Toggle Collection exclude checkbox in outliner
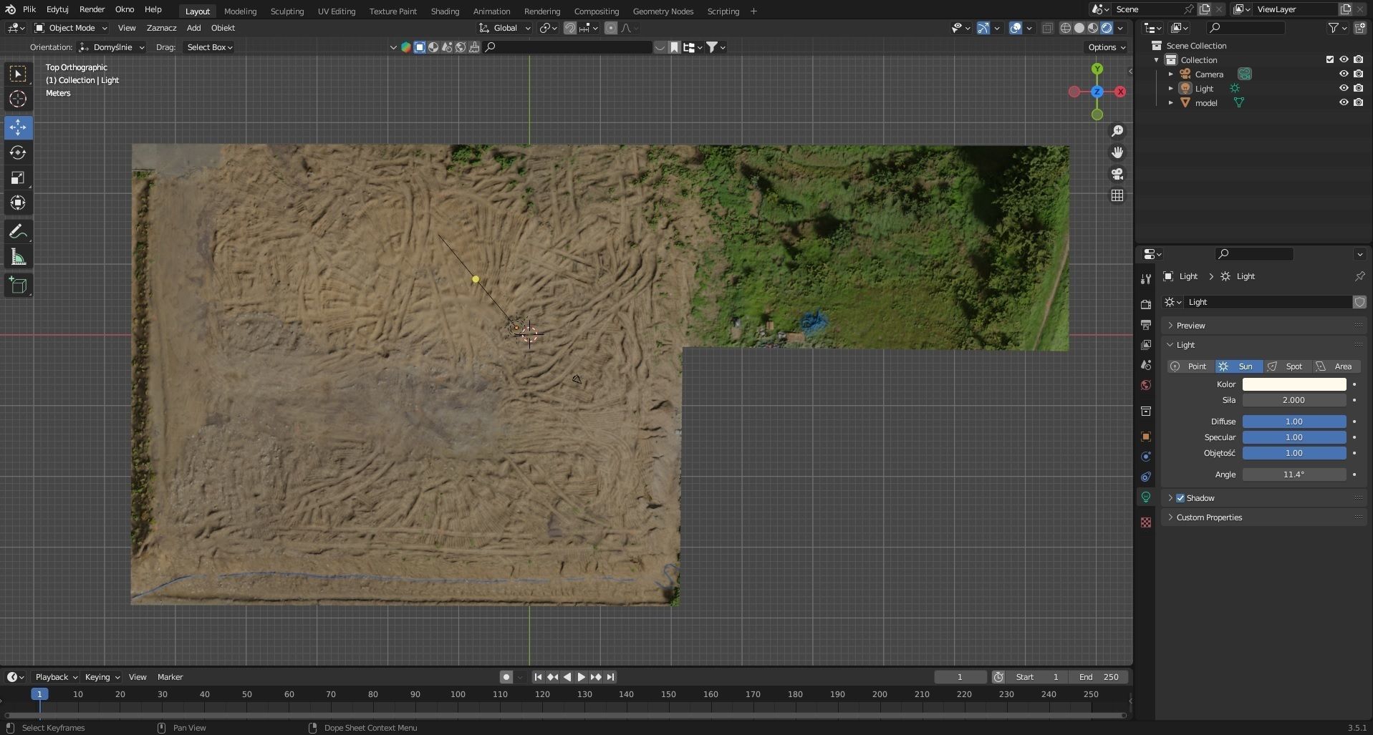 (1330, 59)
